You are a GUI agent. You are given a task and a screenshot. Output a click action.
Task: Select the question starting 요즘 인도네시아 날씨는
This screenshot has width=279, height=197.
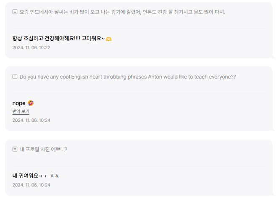(122, 12)
